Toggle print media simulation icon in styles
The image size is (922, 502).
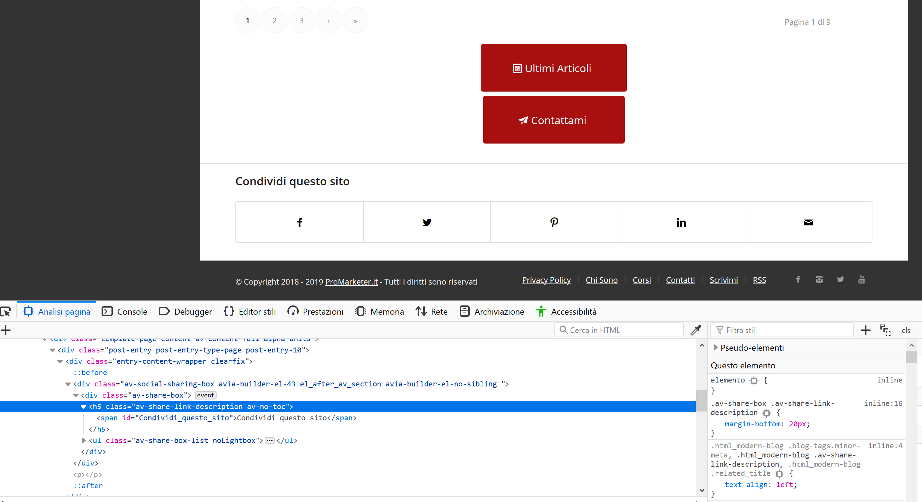point(886,330)
